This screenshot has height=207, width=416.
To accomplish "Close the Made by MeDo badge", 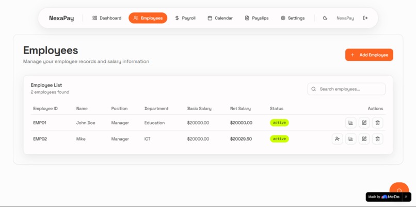I will click(x=406, y=197).
